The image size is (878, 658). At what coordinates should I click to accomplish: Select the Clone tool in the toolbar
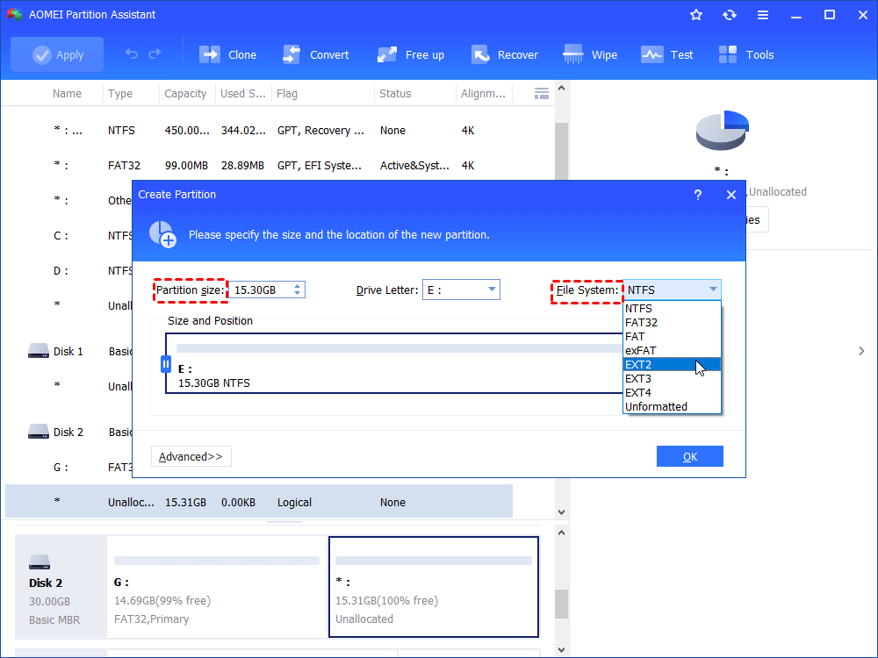pos(227,54)
